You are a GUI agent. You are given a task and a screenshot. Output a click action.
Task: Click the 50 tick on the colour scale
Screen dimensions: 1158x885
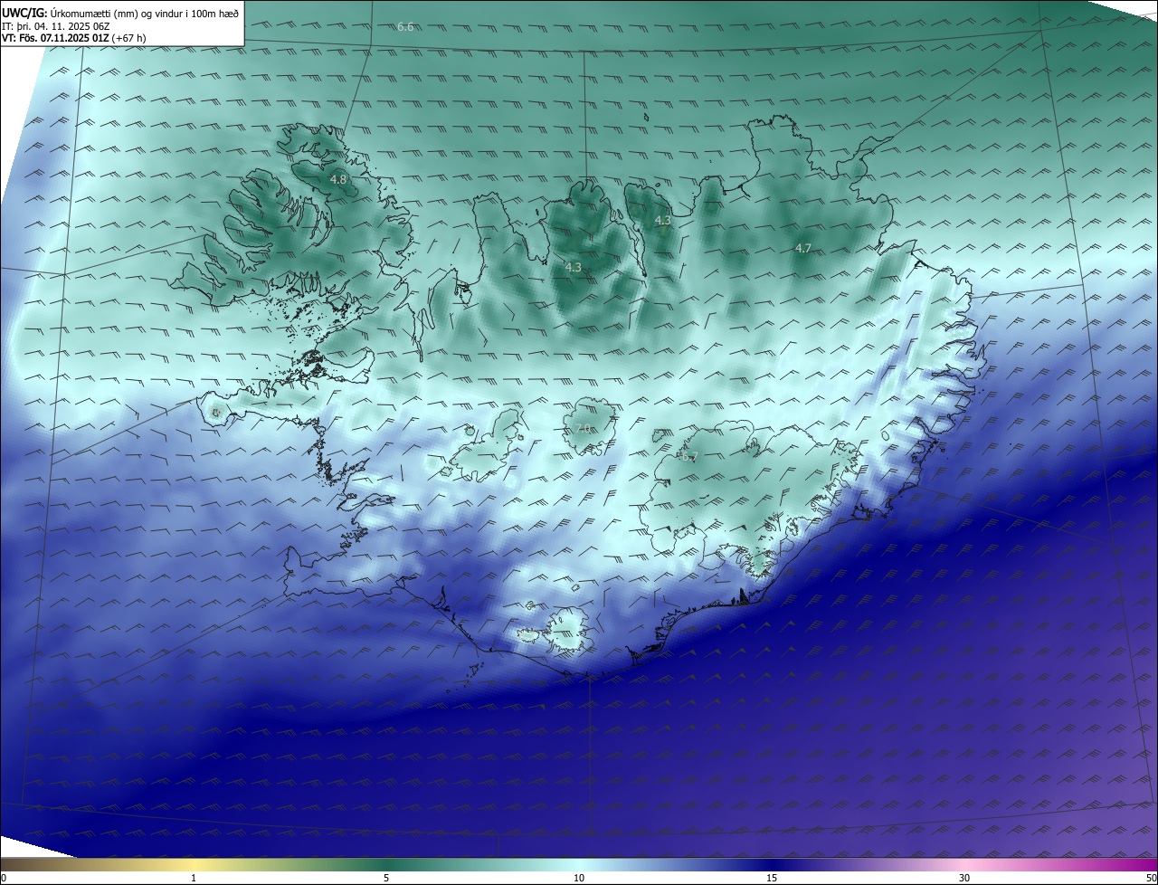(1152, 878)
